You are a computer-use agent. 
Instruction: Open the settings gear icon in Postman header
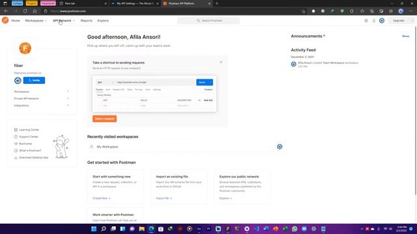366,20
